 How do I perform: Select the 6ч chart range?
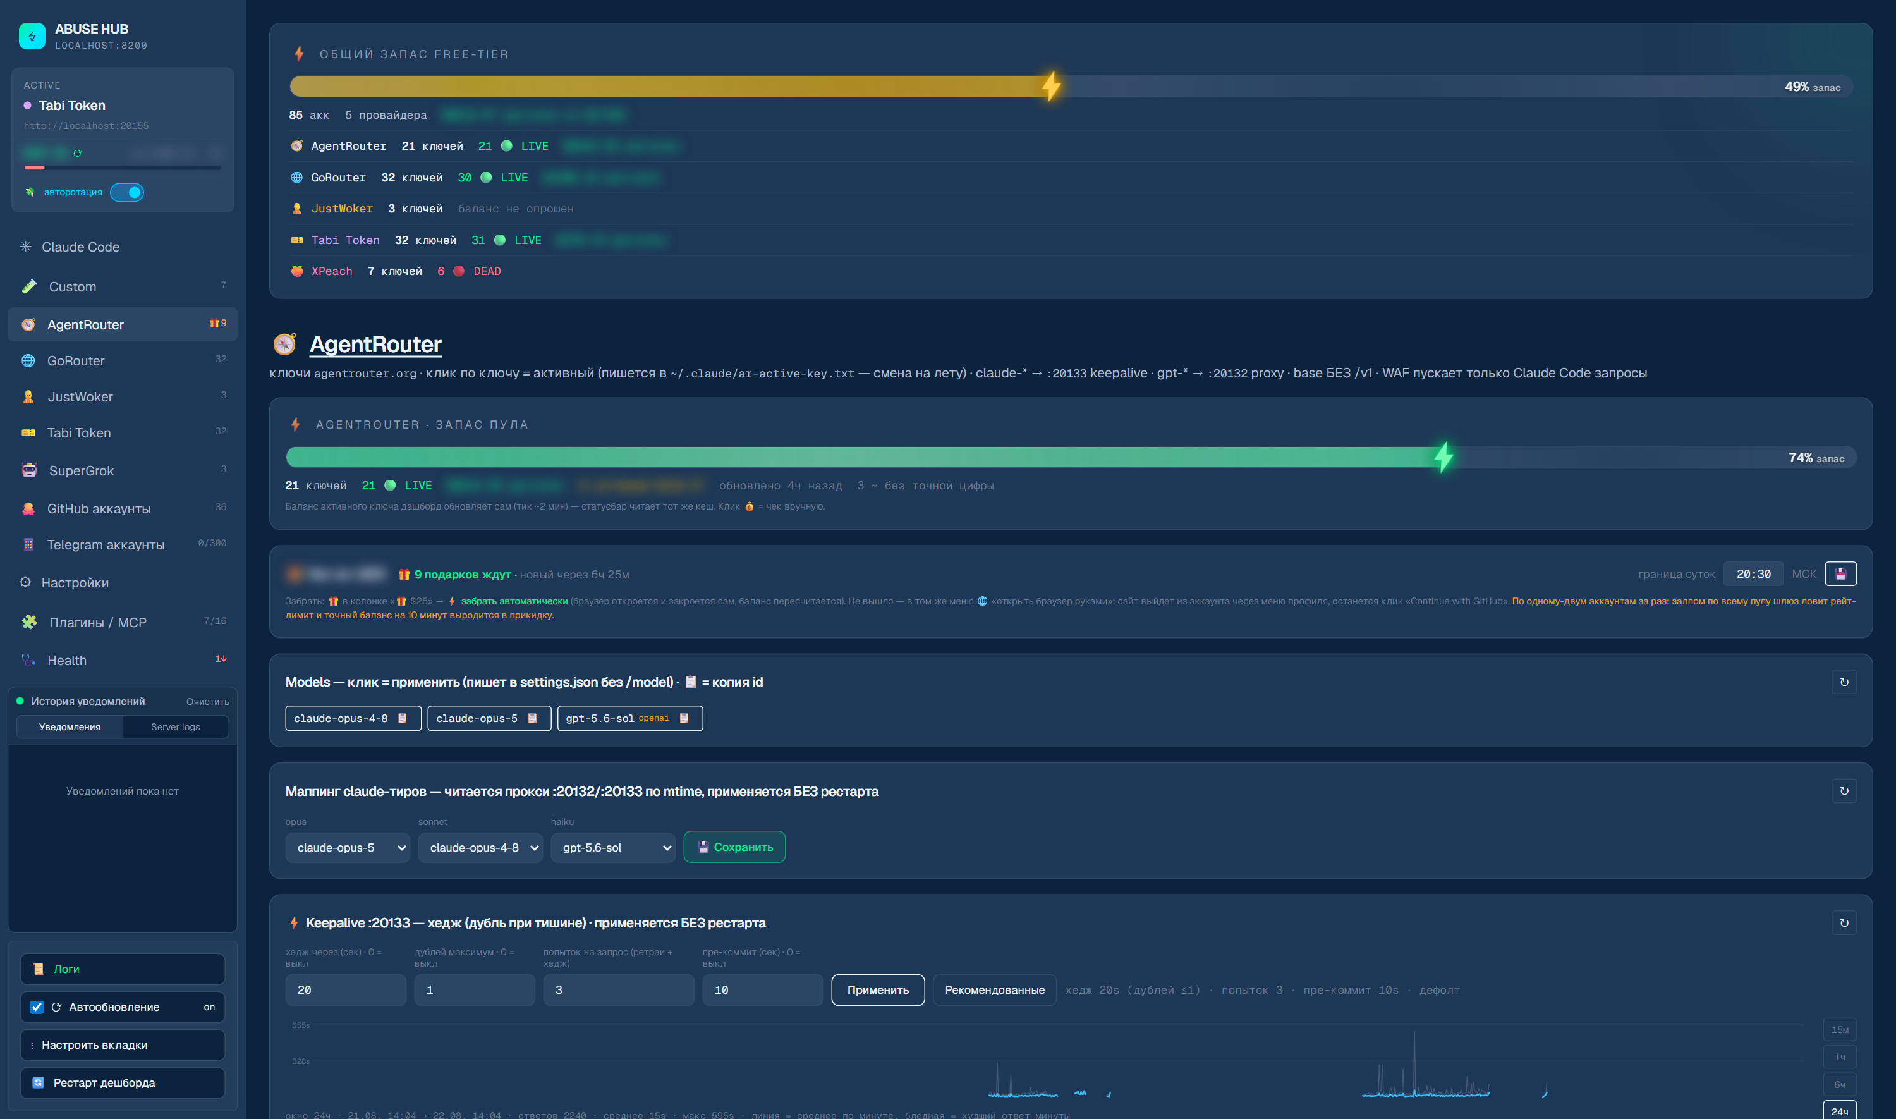(x=1840, y=1085)
